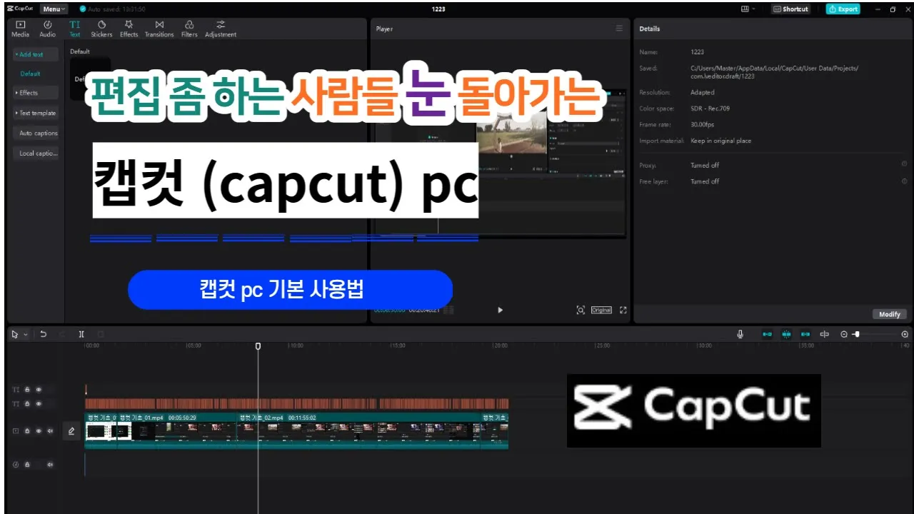This screenshot has height=514, width=914.
Task: Click the timeline playhead marker
Action: pyautogui.click(x=258, y=346)
